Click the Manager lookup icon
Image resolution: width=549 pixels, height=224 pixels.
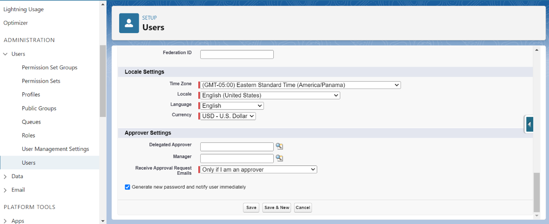(x=279, y=158)
